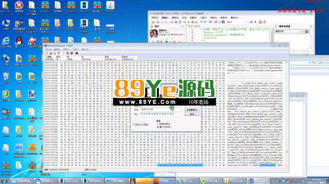Viewport: 329px width, 184px height.
Task: Click the open project folder icon in APK改之理 toolbar
Action: [x=153, y=22]
